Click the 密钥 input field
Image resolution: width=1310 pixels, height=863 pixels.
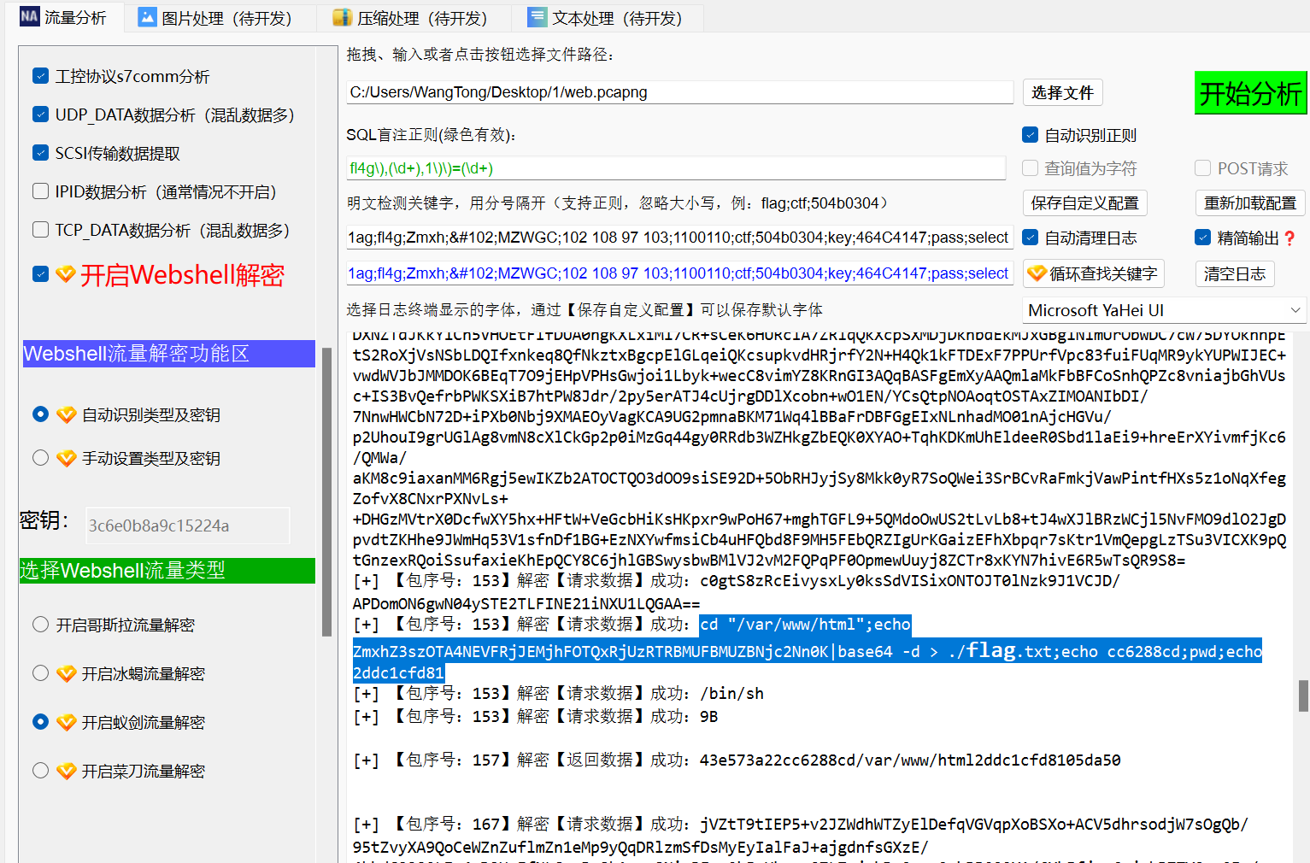[188, 525]
